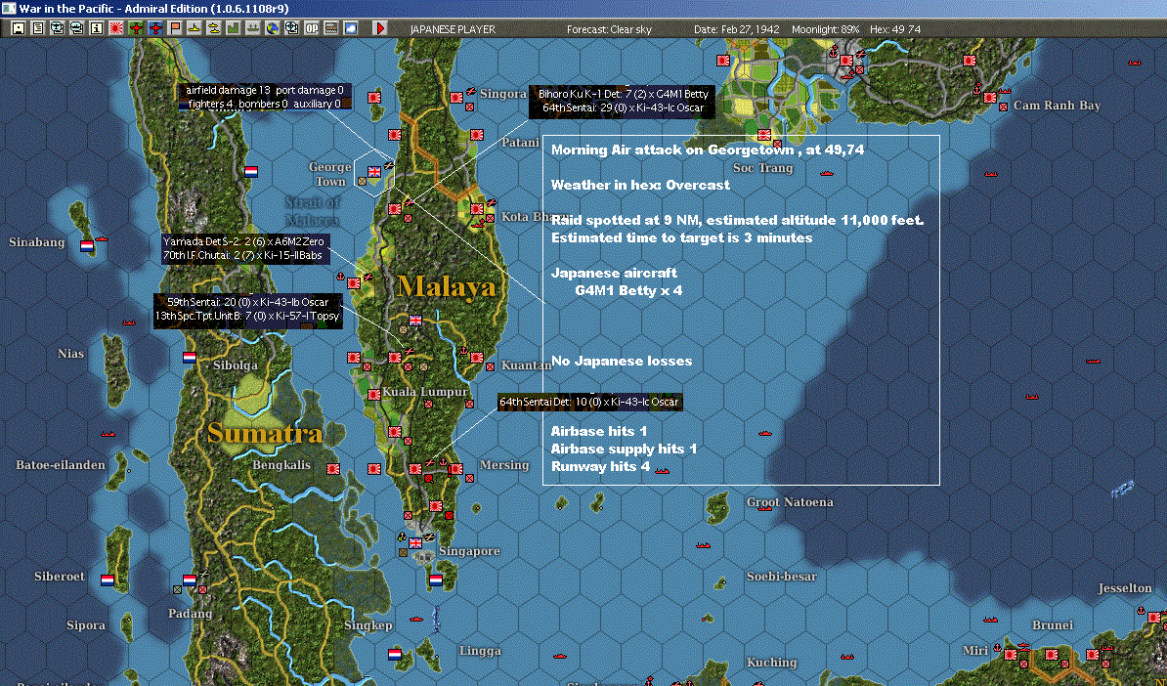Click the red play arrow toolbar button
The height and width of the screenshot is (686, 1167).
click(379, 28)
